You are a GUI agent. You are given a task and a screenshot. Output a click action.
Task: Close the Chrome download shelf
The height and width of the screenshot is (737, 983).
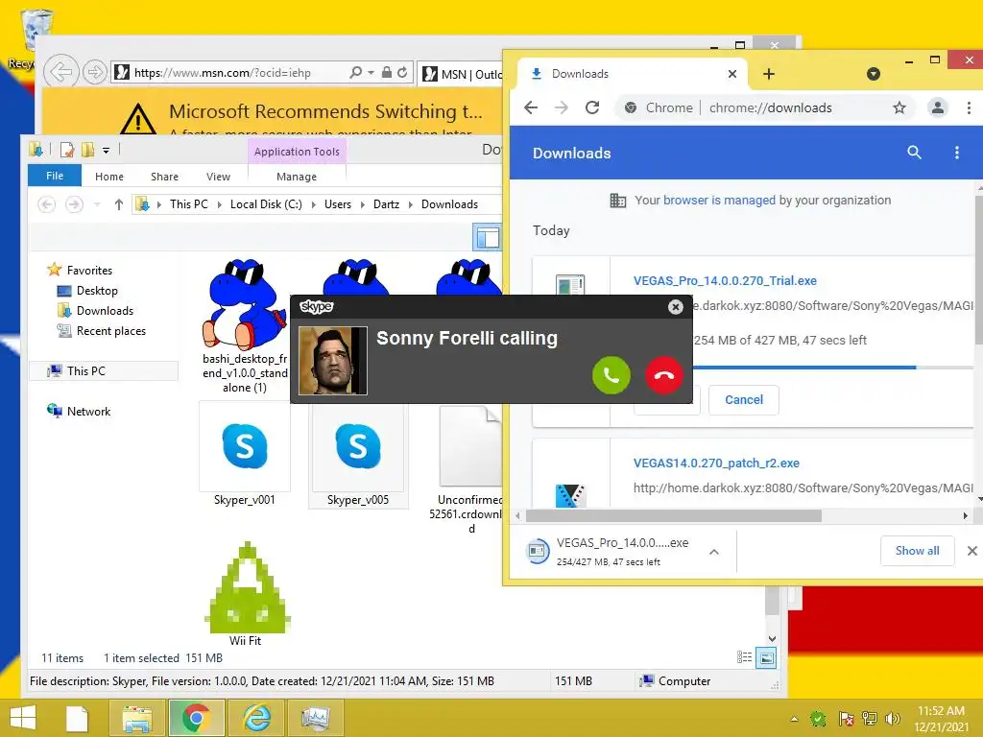pyautogui.click(x=971, y=551)
